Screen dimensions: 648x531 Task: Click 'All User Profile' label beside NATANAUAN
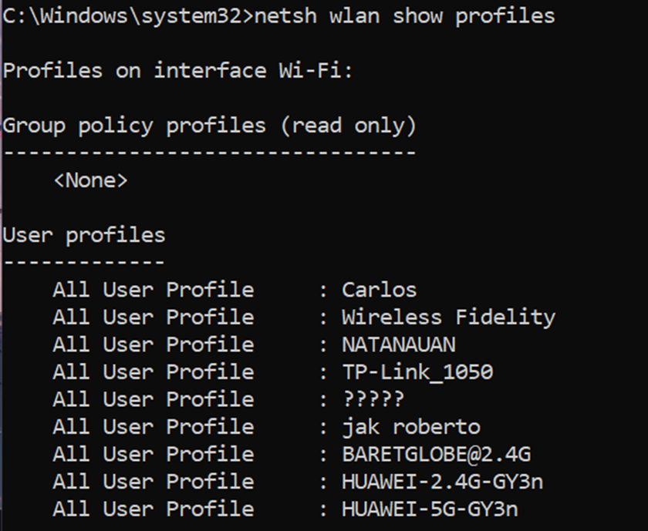coord(154,344)
